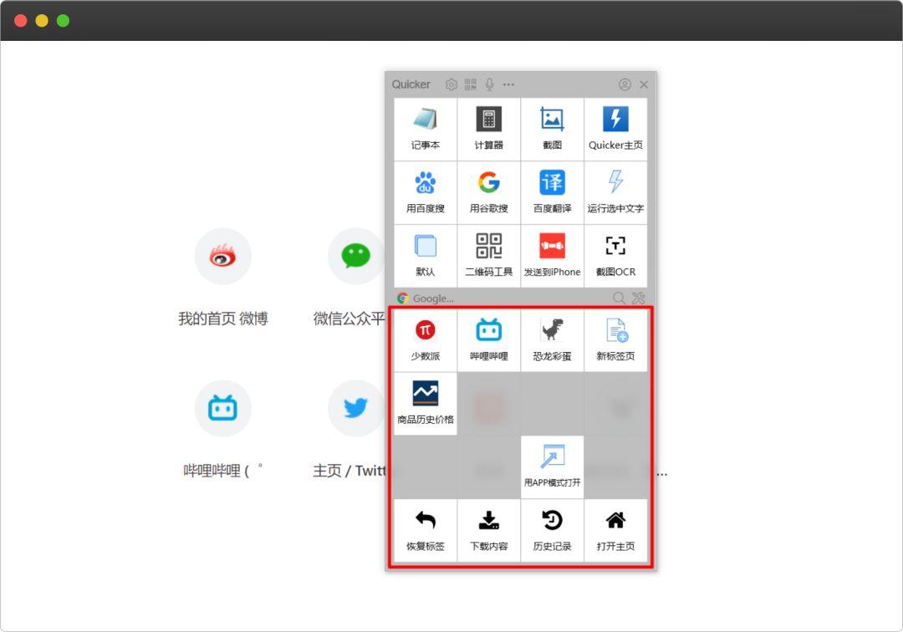The image size is (903, 632).
Task: Click the microphone icon in Quicker header
Action: coord(489,84)
